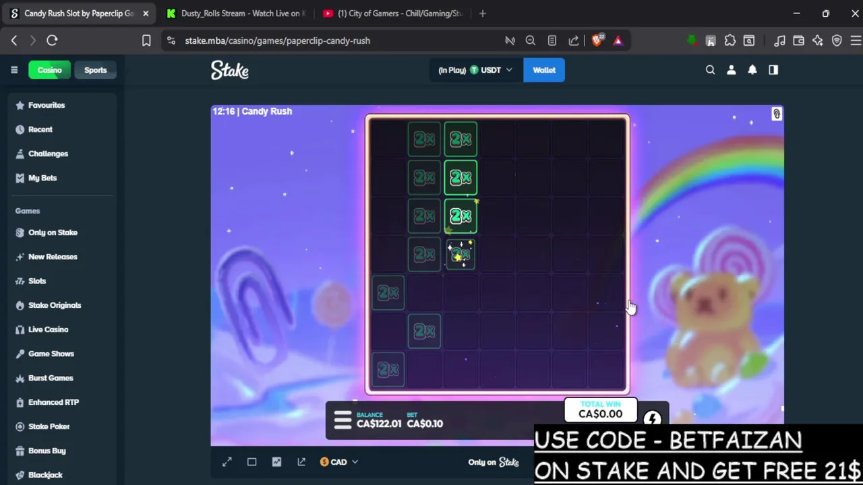Open the Wallet
Image resolution: width=863 pixels, height=485 pixels.
544,70
